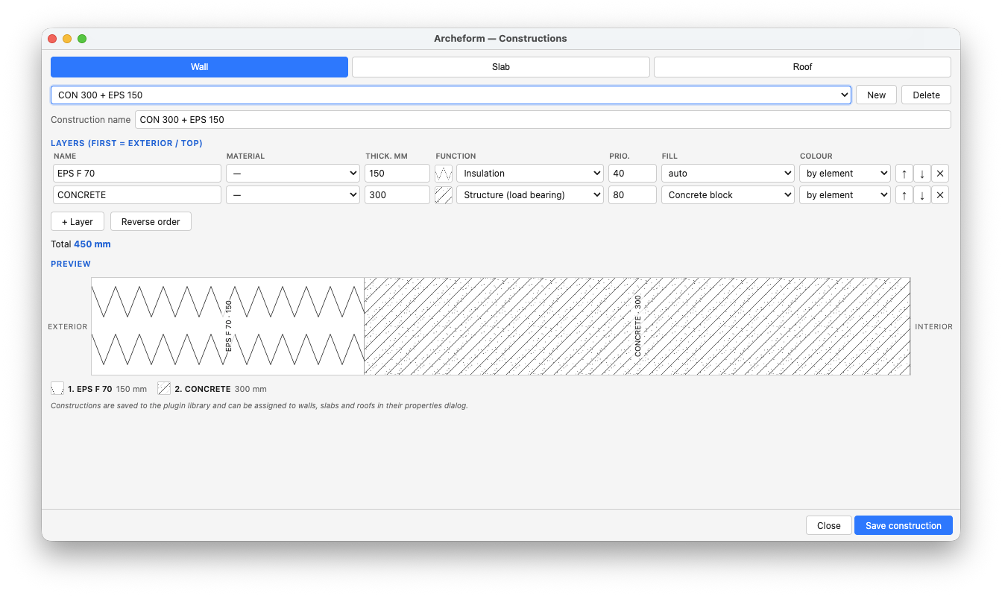Viewport: 1002px width, 596px height.
Task: Move the EPS F 70 layer down
Action: point(921,174)
